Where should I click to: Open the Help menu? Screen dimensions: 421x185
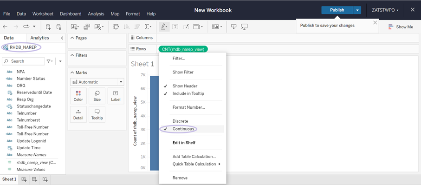pos(151,14)
